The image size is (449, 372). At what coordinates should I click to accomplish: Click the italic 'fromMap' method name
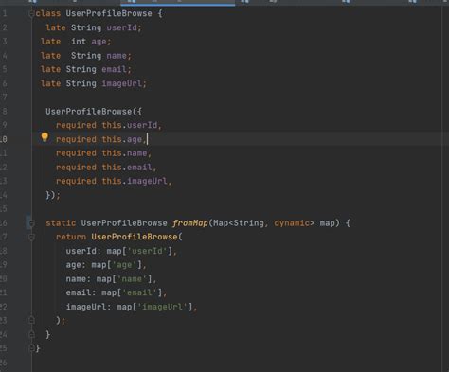click(x=190, y=223)
